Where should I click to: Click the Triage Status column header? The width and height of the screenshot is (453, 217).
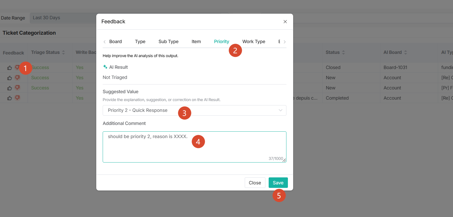coord(45,52)
